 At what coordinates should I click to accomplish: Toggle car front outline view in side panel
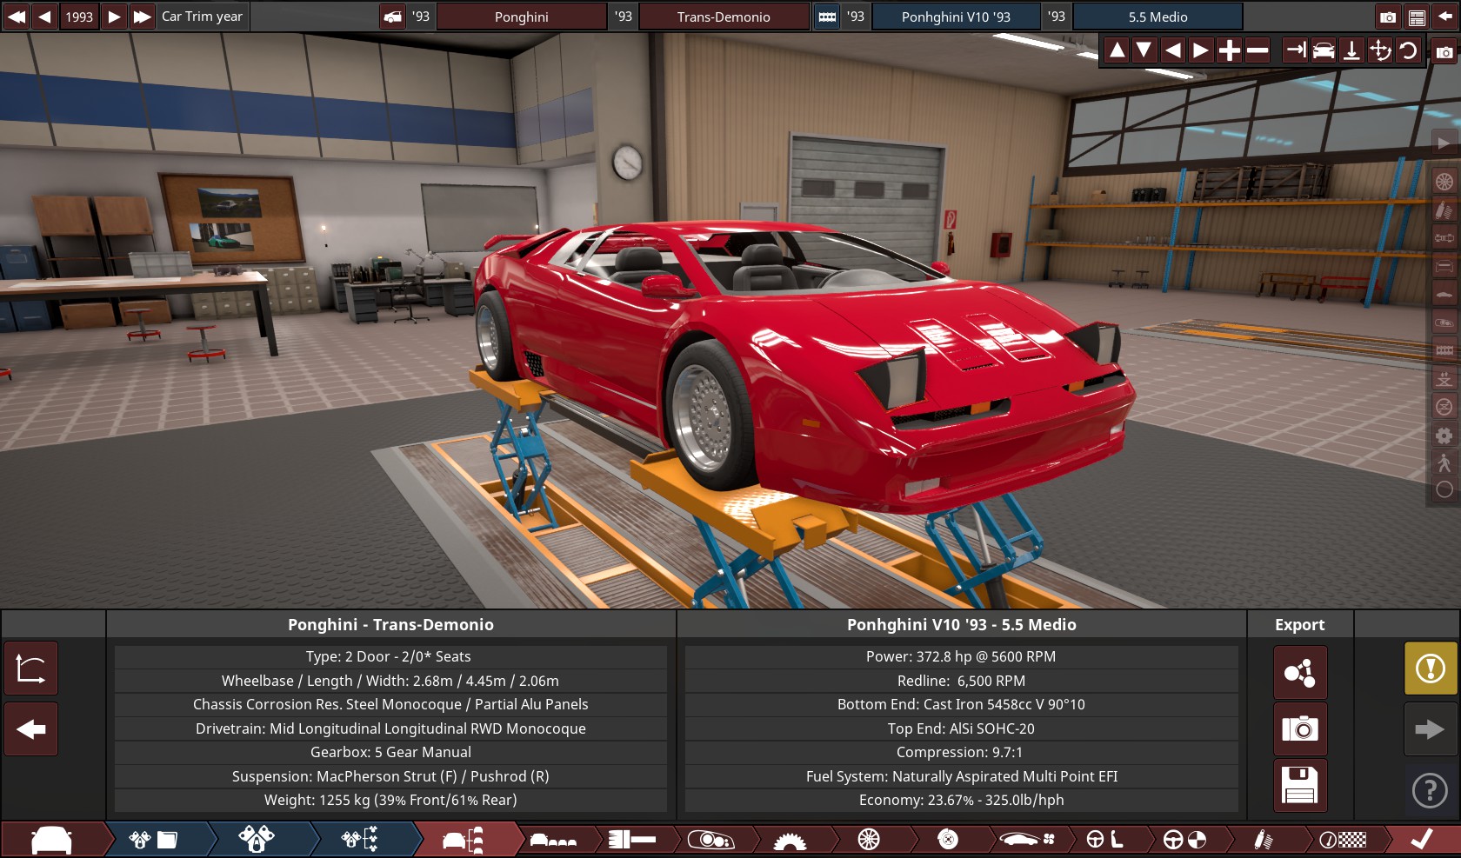1444,267
